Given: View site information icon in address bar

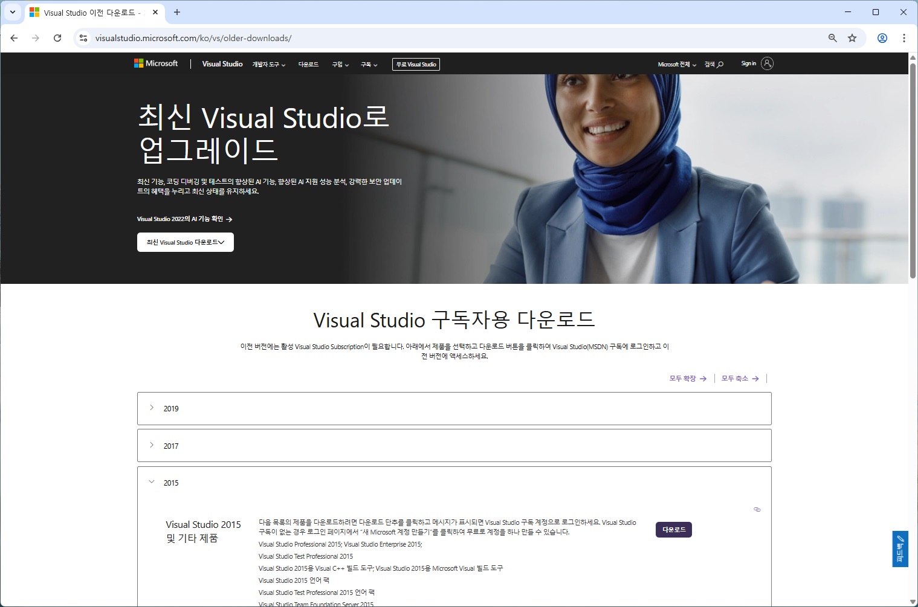Looking at the screenshot, I should 83,38.
